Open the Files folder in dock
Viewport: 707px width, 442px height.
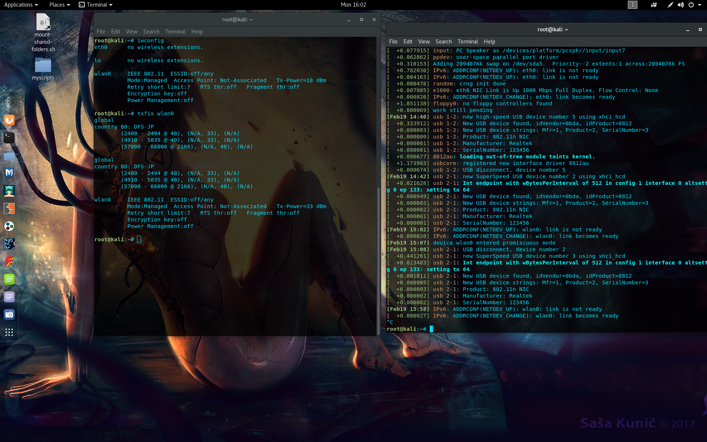[9, 155]
